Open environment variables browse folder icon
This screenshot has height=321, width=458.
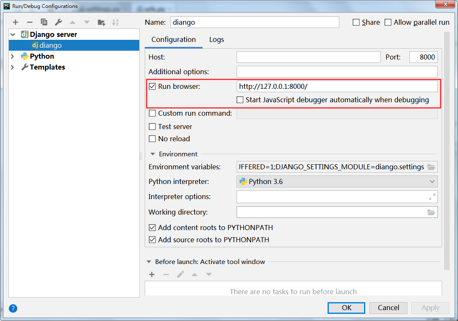(431, 167)
